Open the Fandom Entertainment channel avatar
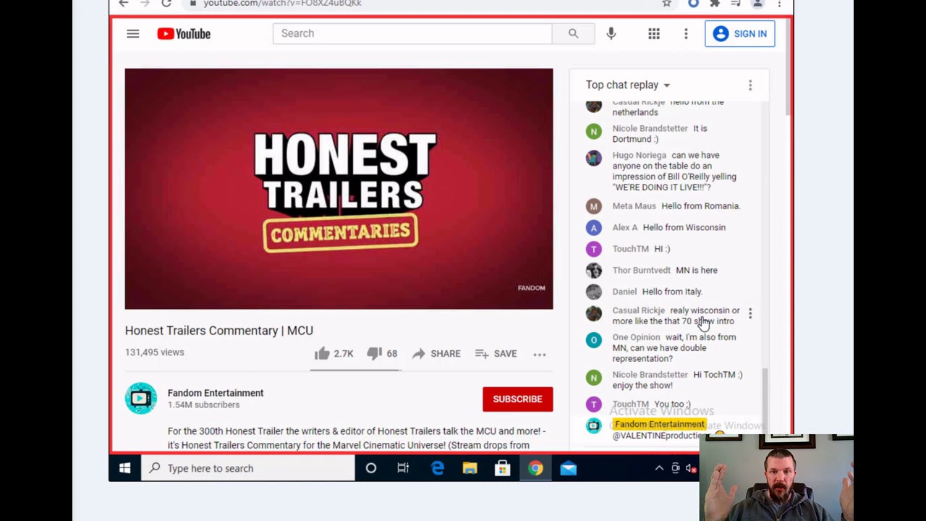 pyautogui.click(x=141, y=399)
